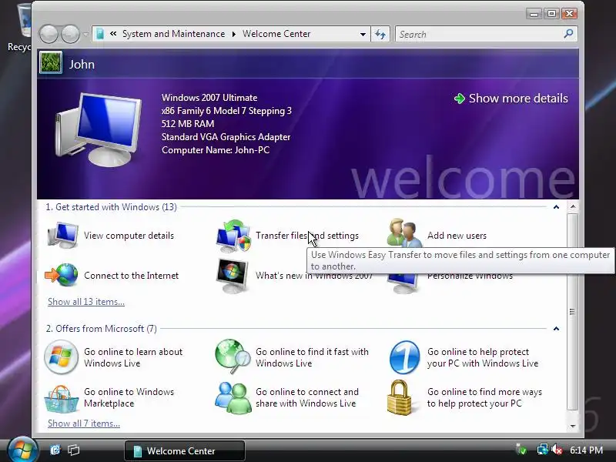Click the 2. Offers from Microsoft heading

click(102, 329)
